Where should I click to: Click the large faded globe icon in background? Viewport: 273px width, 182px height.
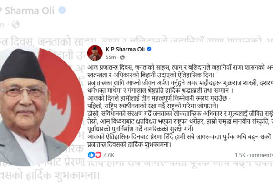point(15,25)
